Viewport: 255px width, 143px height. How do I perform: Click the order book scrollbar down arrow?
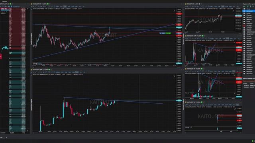(x=28, y=131)
